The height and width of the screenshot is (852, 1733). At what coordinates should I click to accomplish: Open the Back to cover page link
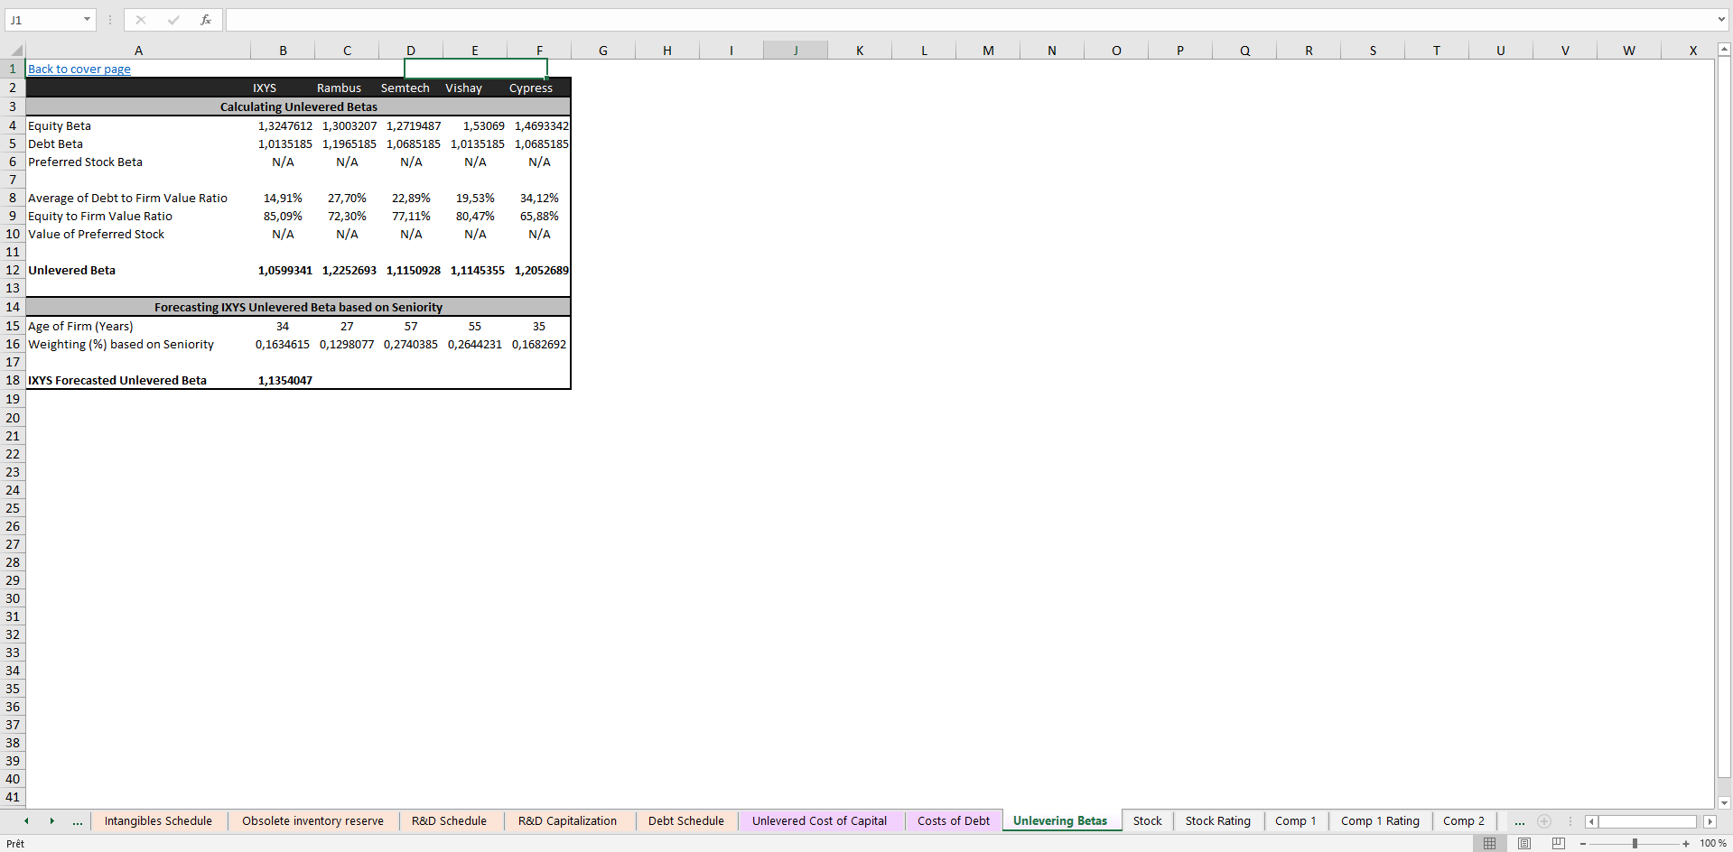tap(79, 69)
